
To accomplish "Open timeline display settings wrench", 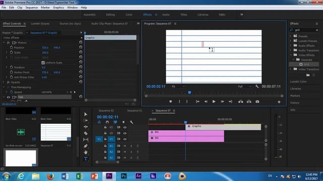I will (x=131, y=122).
